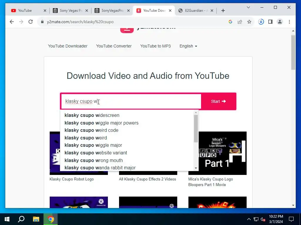Close the YouTube tab
Screen dimensions: 301x225
pos(45,11)
